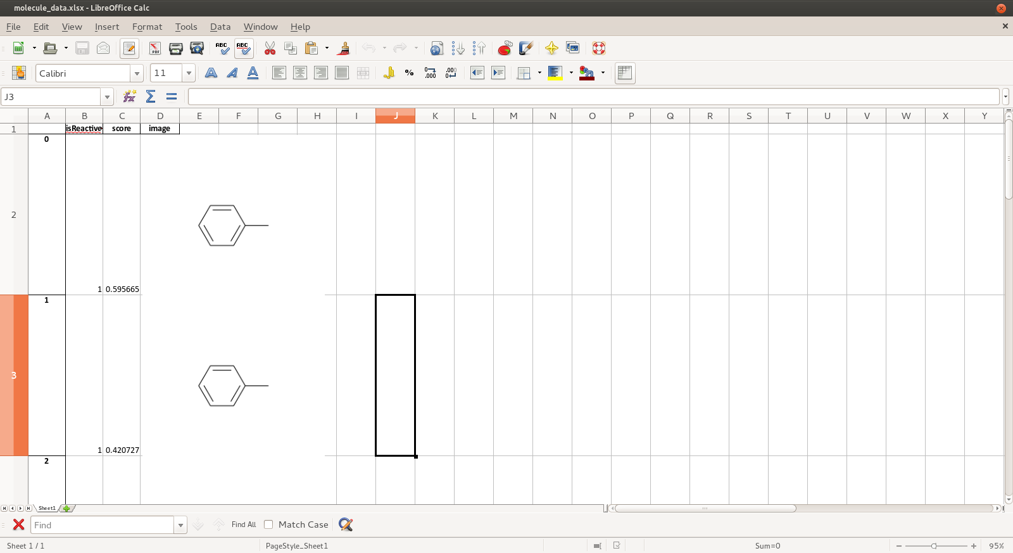The width and height of the screenshot is (1013, 553).
Task: Copy the selected cells
Action: pyautogui.click(x=291, y=48)
